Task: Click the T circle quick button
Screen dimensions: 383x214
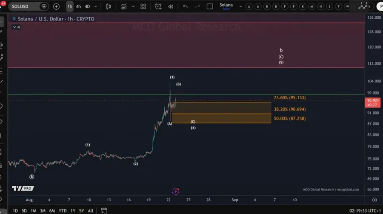Action: [x=339, y=7]
